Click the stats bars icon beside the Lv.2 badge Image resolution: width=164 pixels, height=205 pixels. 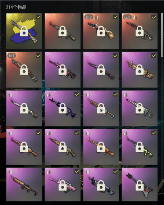coord(135,17)
